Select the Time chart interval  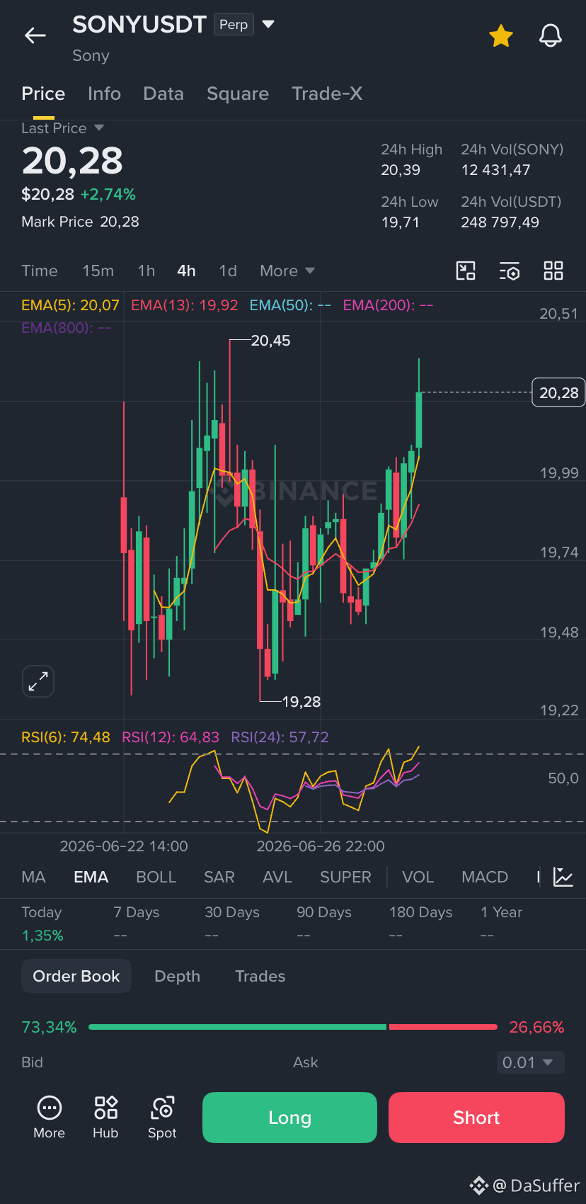click(x=40, y=271)
